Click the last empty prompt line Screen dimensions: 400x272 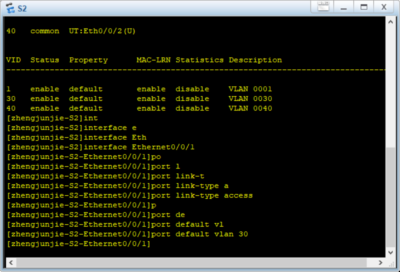[79, 244]
